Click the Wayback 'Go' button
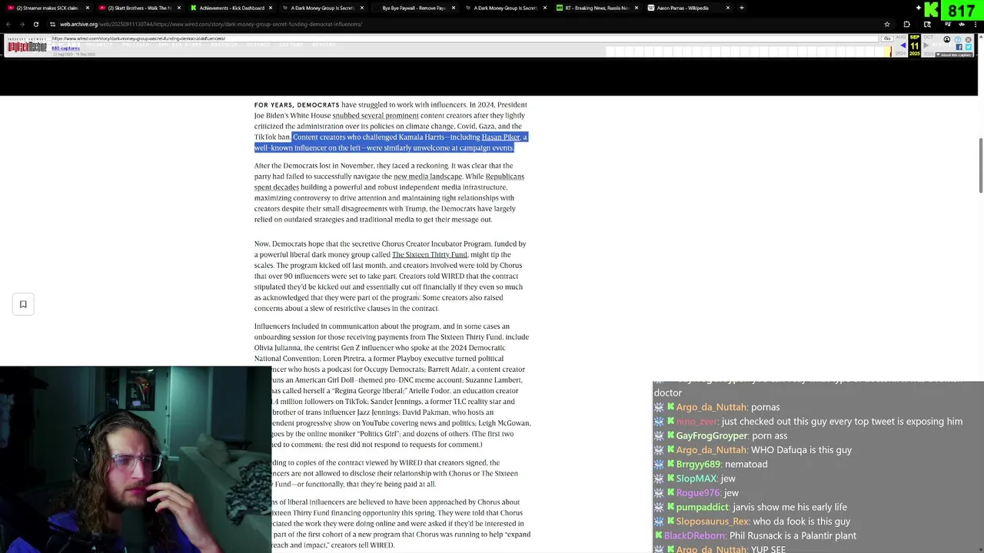 [x=887, y=38]
